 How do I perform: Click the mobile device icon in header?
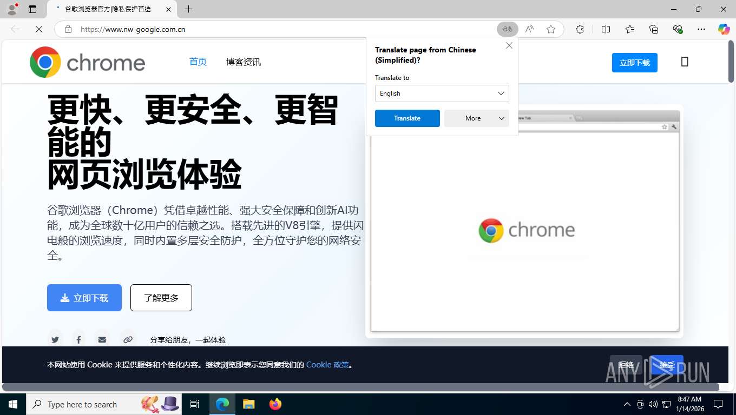pos(685,62)
